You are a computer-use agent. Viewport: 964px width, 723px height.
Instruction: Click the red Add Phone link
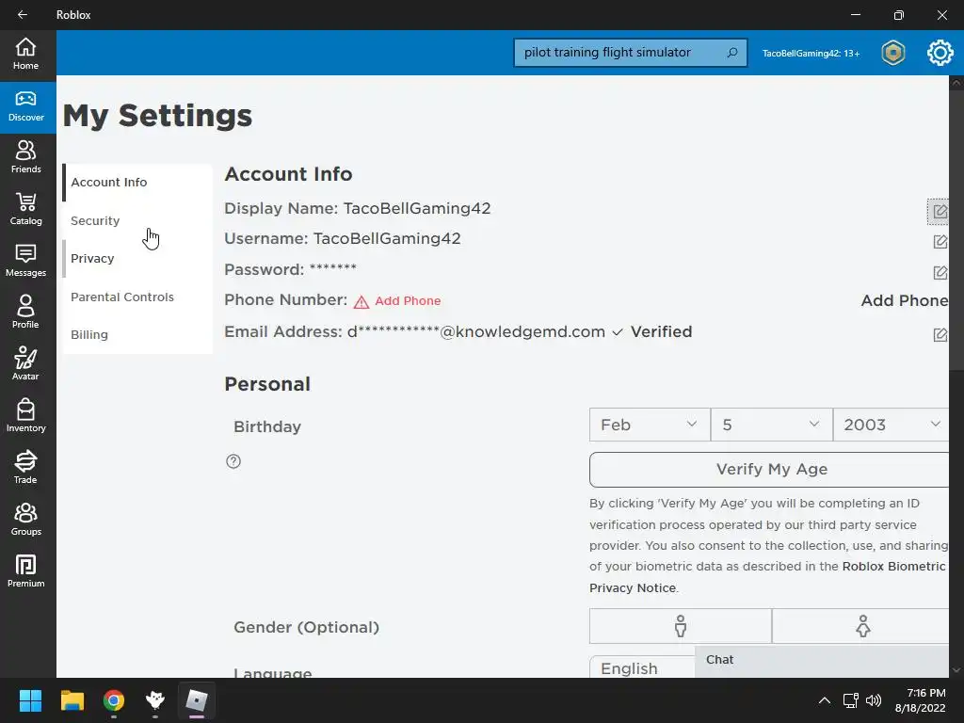tap(408, 300)
